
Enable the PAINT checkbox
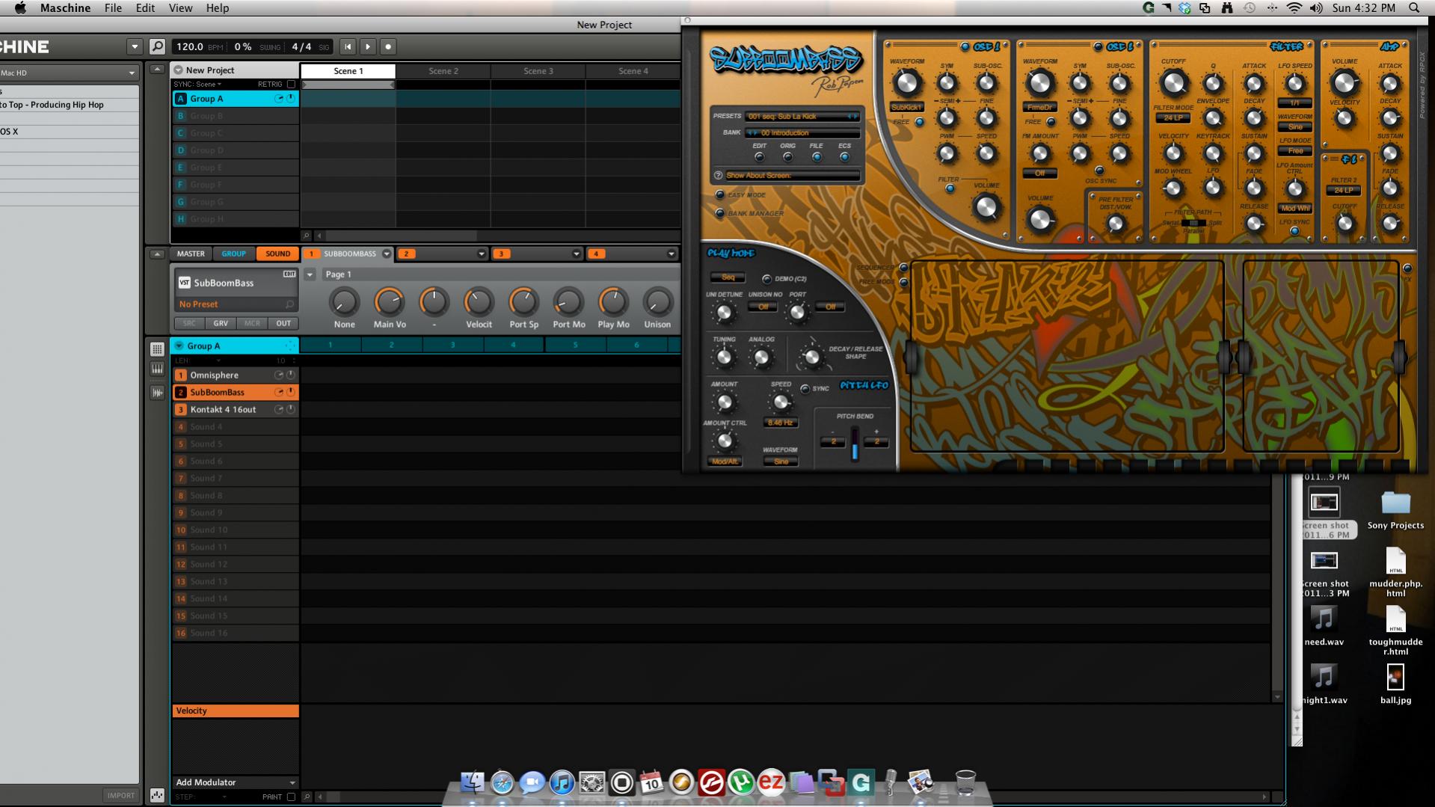(x=292, y=797)
